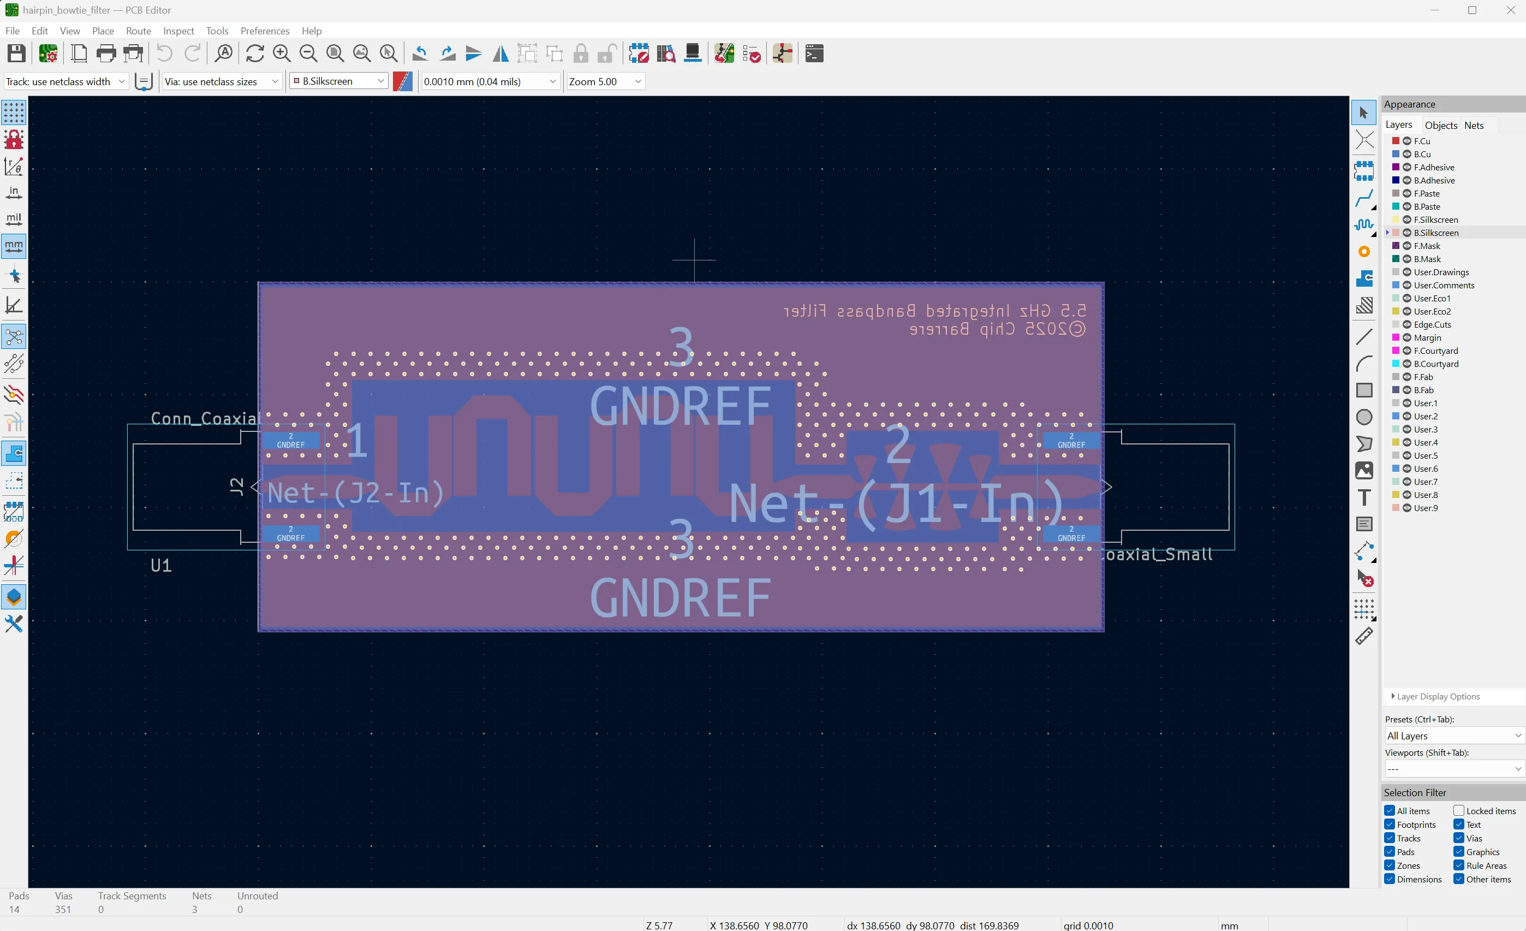
Task: Select the Add Via tool
Action: click(x=1364, y=252)
